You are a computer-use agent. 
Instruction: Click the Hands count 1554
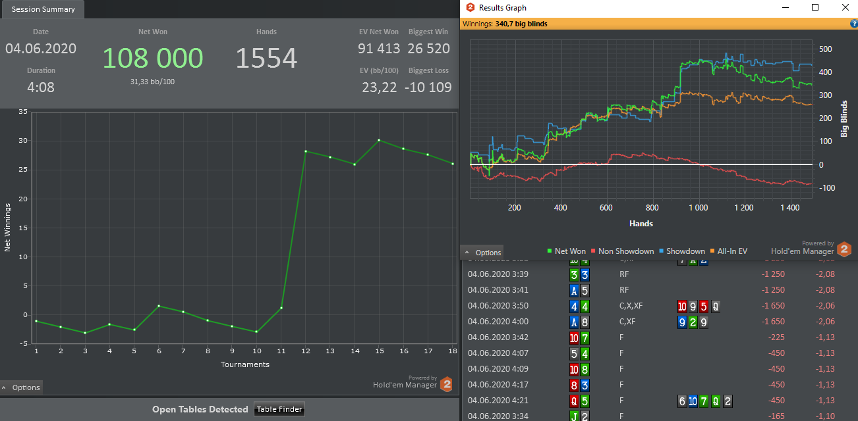point(267,58)
